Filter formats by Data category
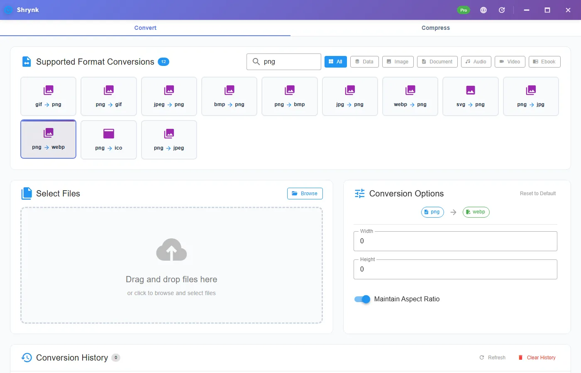The width and height of the screenshot is (581, 373). coord(364,62)
